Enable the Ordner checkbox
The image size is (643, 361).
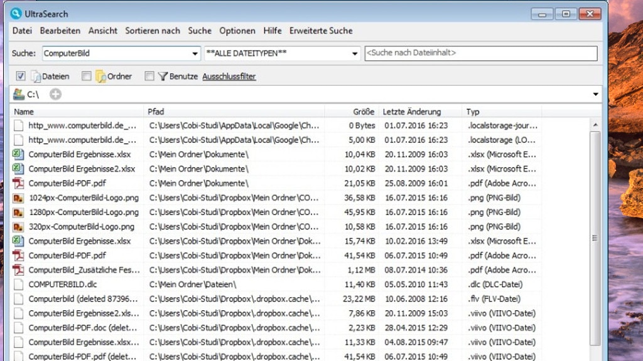pyautogui.click(x=86, y=76)
